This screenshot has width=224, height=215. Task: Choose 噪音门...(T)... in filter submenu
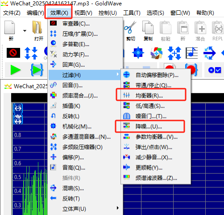156,116
